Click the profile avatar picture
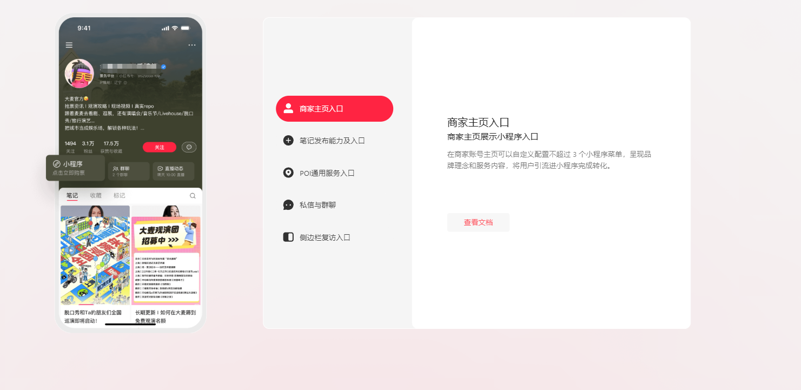 (80, 73)
